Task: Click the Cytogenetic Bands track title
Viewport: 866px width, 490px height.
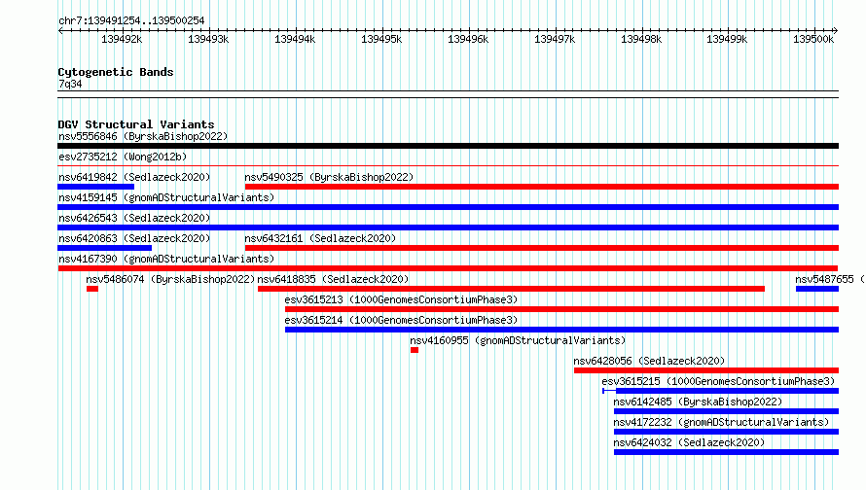Action: point(116,72)
